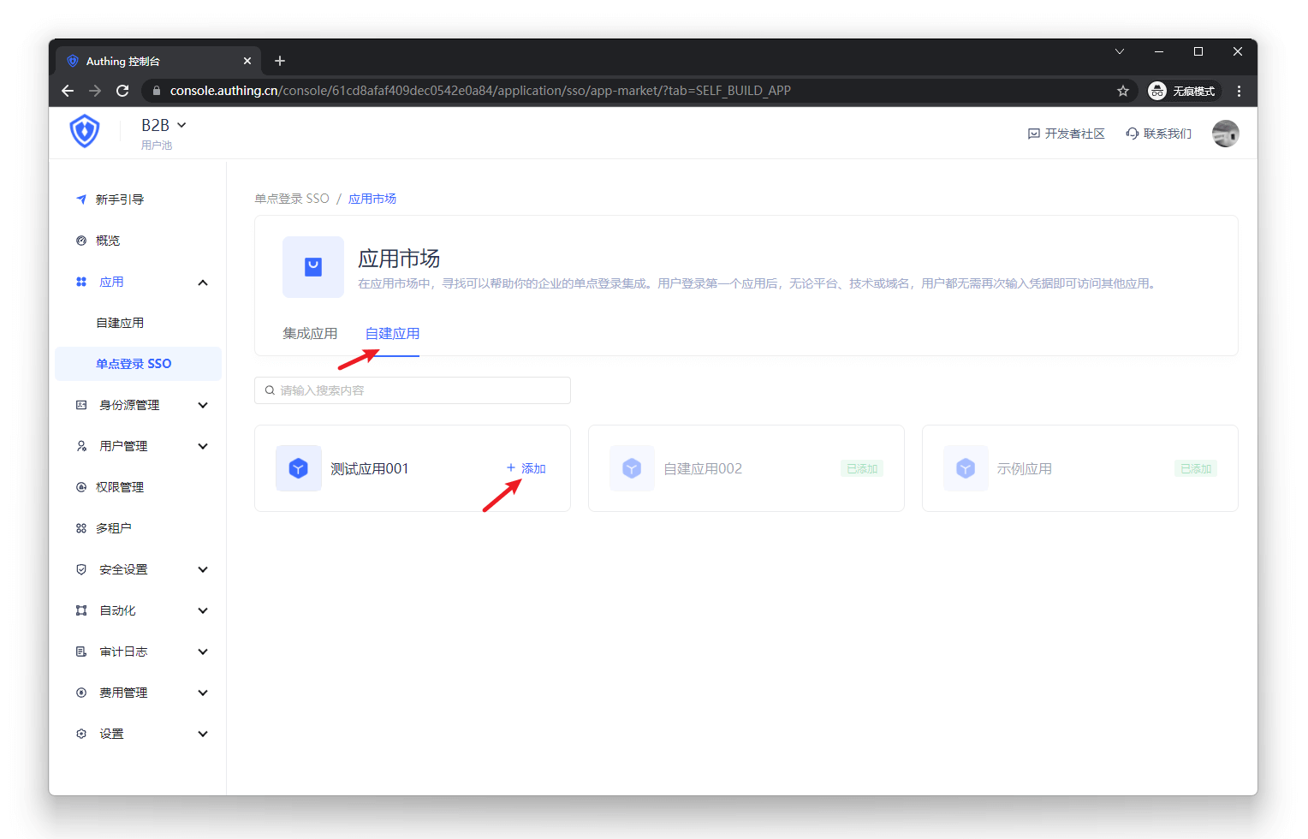1308x839 pixels.
Task: Collapse the 应用 sidebar section
Action: tap(203, 283)
